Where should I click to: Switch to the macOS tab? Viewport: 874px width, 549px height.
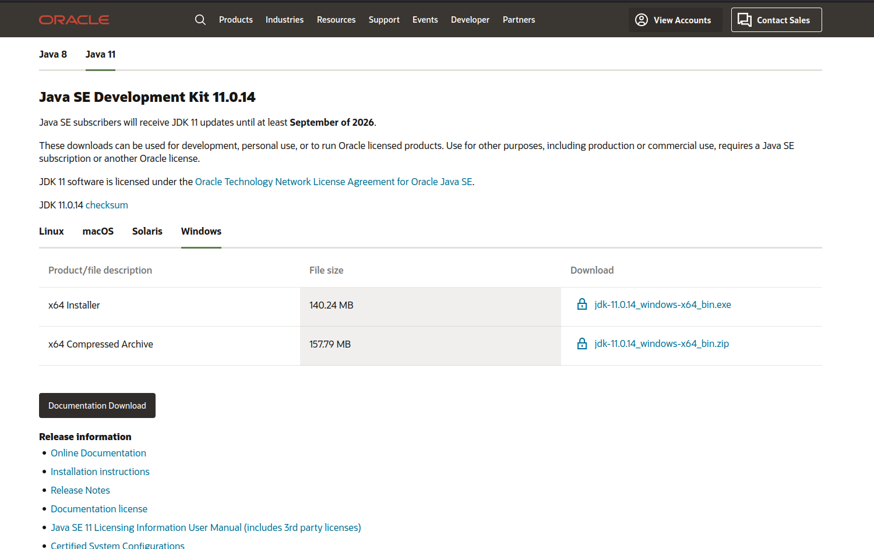pyautogui.click(x=98, y=231)
